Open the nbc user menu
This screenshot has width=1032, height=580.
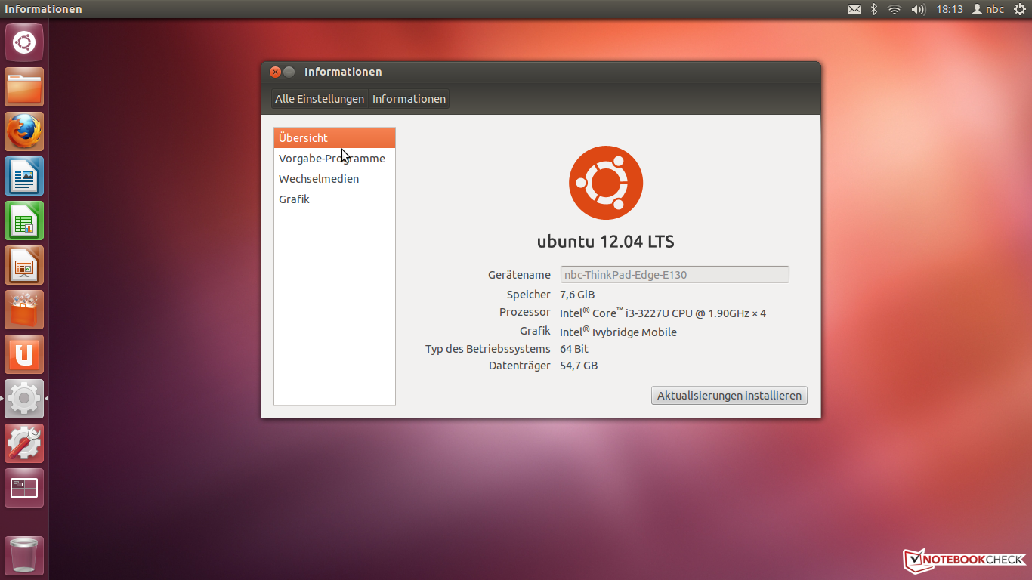pyautogui.click(x=988, y=9)
